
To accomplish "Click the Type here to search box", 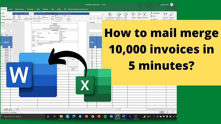I will click(22, 117).
